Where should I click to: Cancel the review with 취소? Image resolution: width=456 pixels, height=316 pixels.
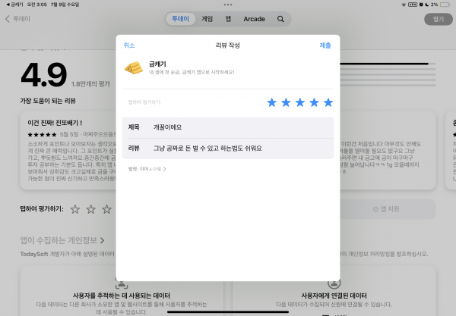pos(129,45)
